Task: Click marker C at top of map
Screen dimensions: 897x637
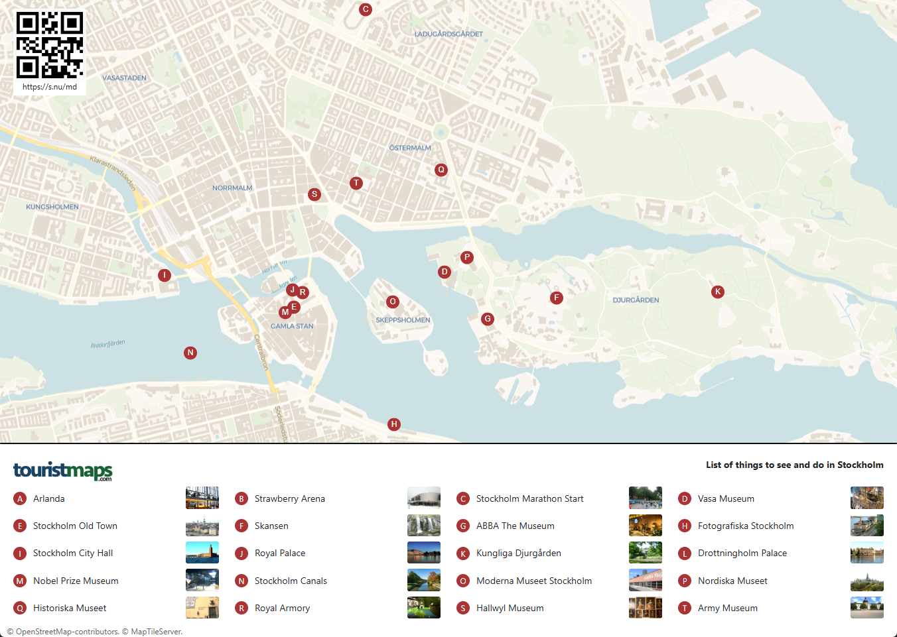Action: (366, 9)
